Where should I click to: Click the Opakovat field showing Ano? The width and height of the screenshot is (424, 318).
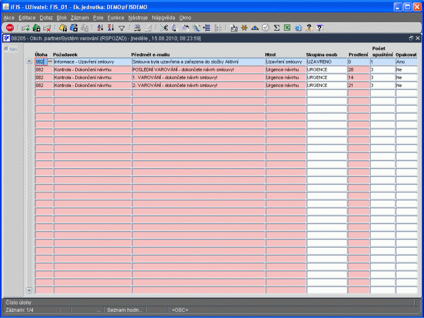pos(407,61)
